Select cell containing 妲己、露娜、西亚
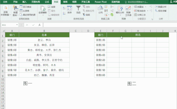 [x=44, y=75]
